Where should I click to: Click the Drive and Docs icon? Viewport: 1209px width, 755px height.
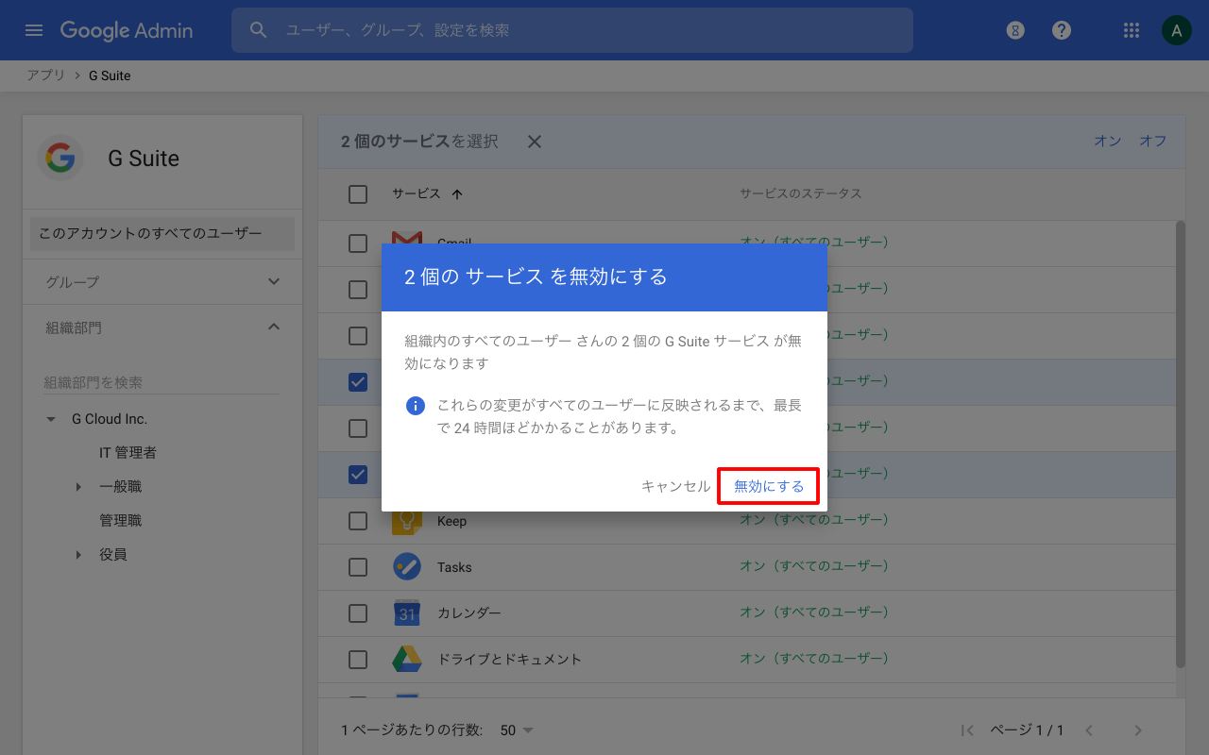coord(407,659)
